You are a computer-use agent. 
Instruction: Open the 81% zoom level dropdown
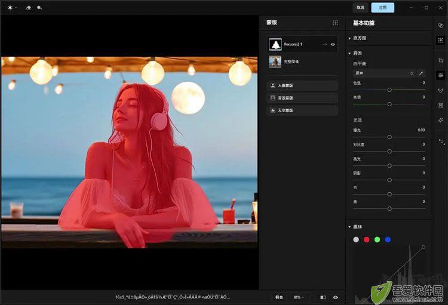pyautogui.click(x=299, y=297)
